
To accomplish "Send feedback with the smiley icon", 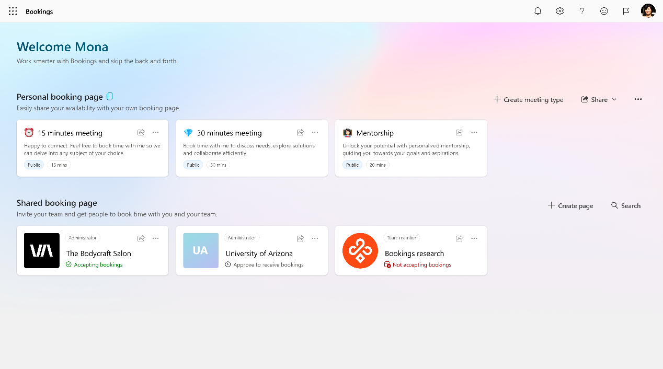I will [603, 11].
